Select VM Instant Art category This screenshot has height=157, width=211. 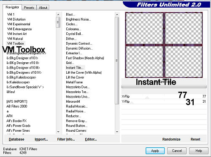point(17,34)
